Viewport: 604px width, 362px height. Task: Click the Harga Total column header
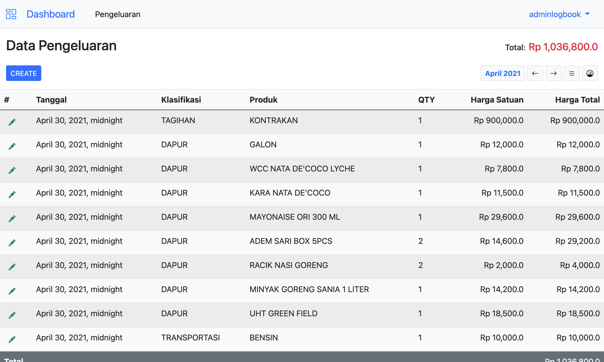click(577, 100)
